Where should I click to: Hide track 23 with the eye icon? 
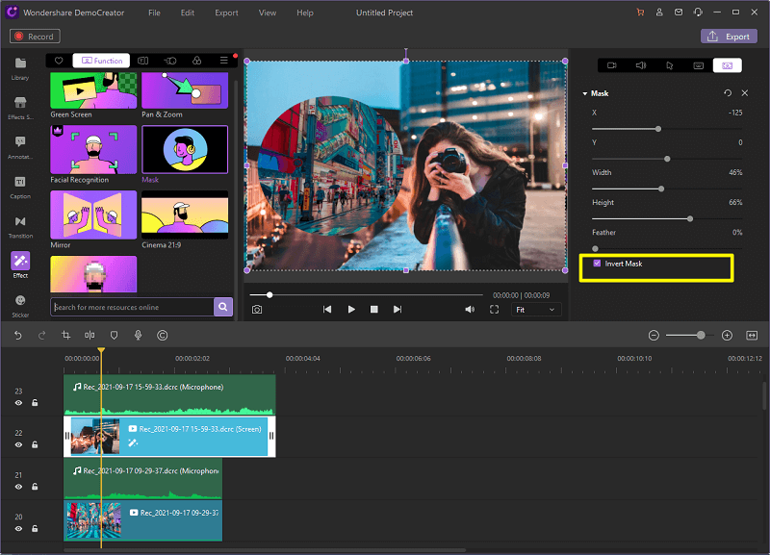18,403
